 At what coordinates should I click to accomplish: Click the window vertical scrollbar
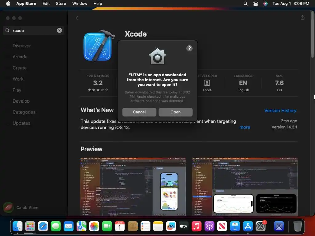pos(313,34)
